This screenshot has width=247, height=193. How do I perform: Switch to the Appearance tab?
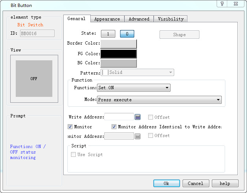tap(107, 19)
